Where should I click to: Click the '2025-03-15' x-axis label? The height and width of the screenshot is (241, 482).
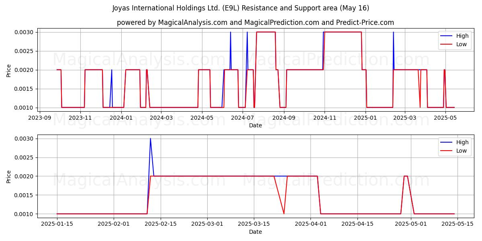click(x=254, y=224)
